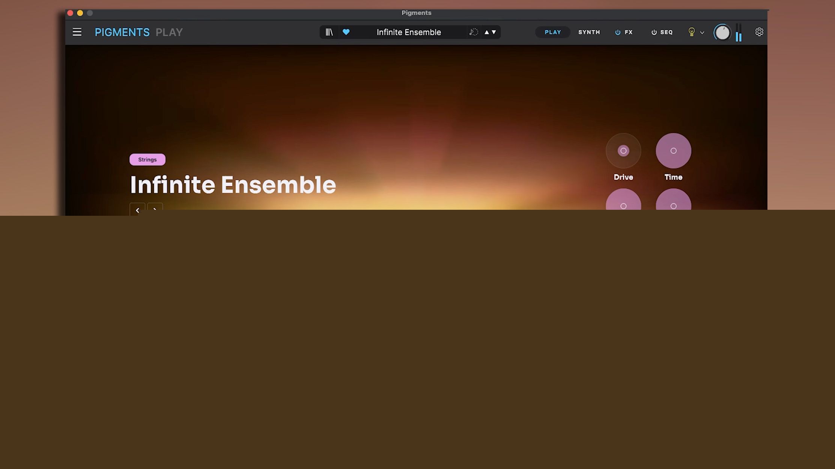Click the Drive macro knob

pos(623,151)
